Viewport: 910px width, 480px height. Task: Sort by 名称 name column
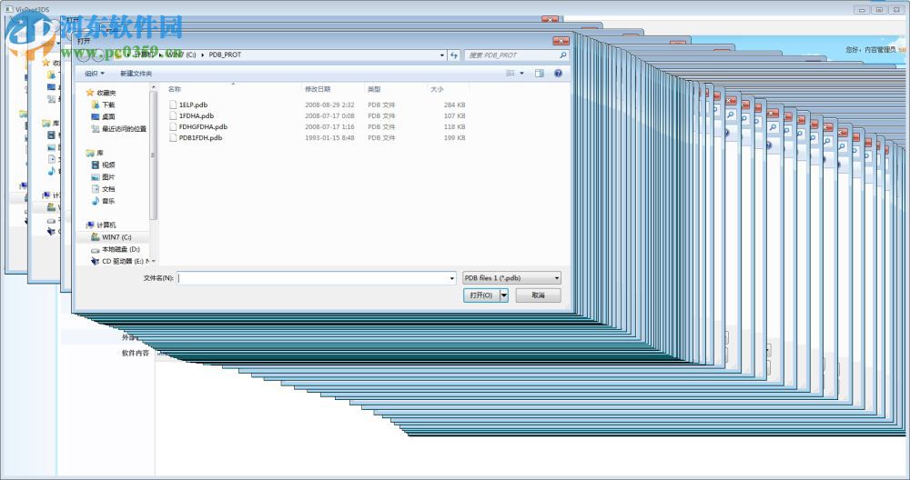pyautogui.click(x=175, y=89)
